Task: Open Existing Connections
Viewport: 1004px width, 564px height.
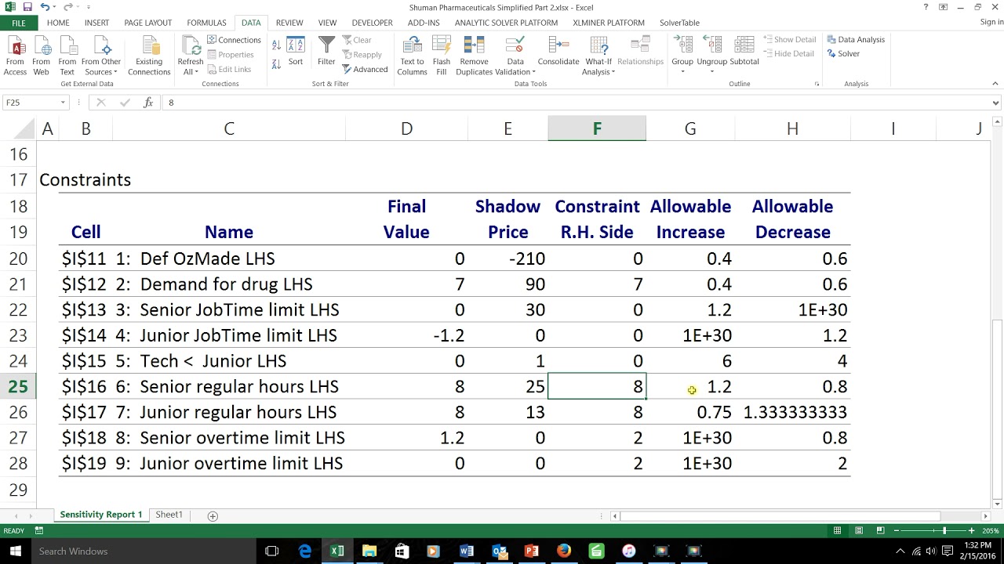Action: 149,56
